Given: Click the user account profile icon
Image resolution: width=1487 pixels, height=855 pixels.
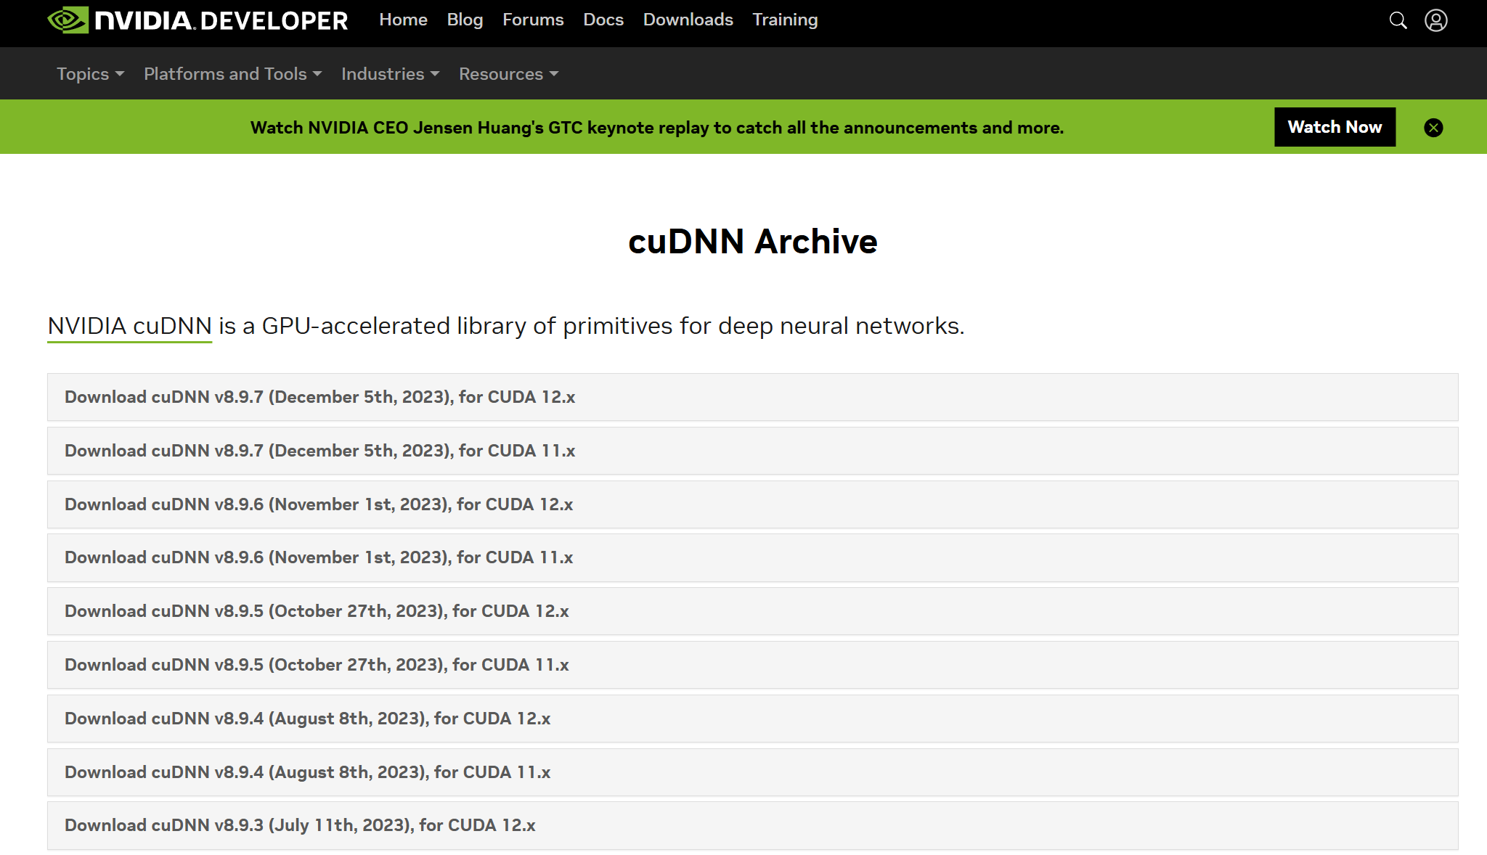Looking at the screenshot, I should [x=1435, y=20].
